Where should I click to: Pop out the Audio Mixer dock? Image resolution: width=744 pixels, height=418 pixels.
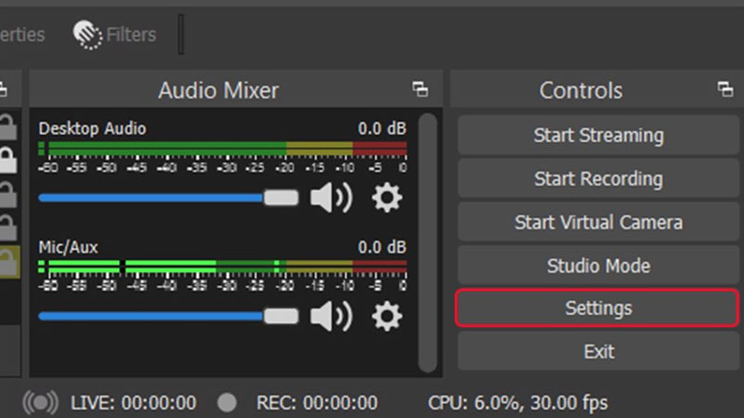[x=420, y=90]
